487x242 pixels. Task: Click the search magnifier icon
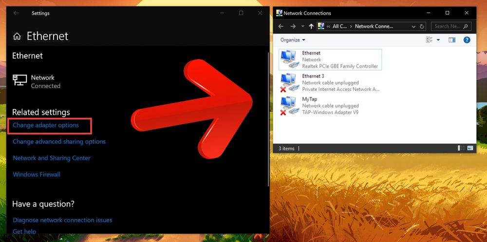pyautogui.click(x=465, y=26)
